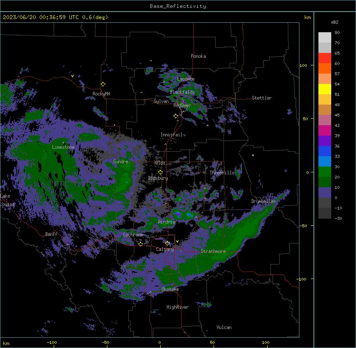Click the Blackfalds city label
Screen dimensions: 356x348
[182, 92]
